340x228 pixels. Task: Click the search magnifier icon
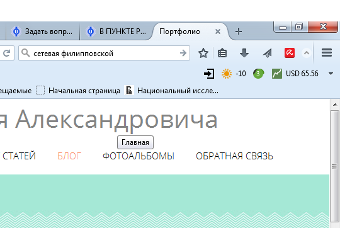(x=26, y=53)
